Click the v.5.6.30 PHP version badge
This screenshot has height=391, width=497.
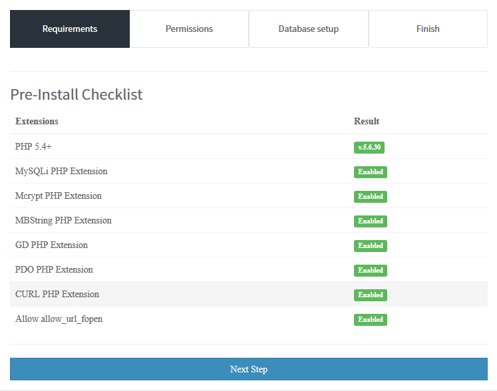point(369,148)
